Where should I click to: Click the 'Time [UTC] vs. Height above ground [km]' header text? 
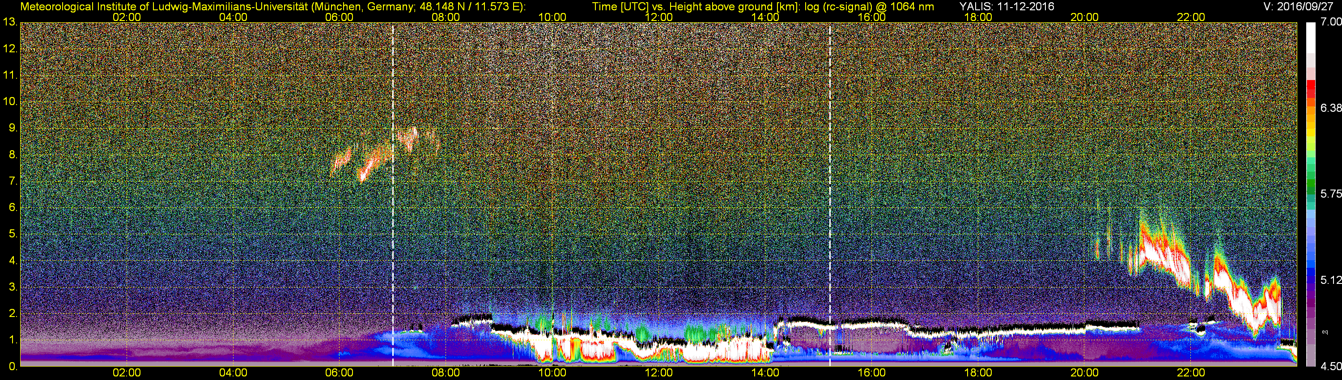(696, 7)
